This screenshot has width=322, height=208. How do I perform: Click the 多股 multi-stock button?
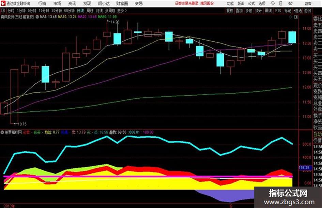point(249,11)
